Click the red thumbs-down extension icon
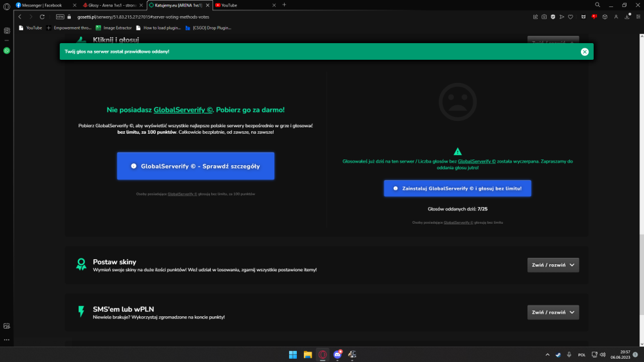The image size is (644, 362). (x=594, y=17)
